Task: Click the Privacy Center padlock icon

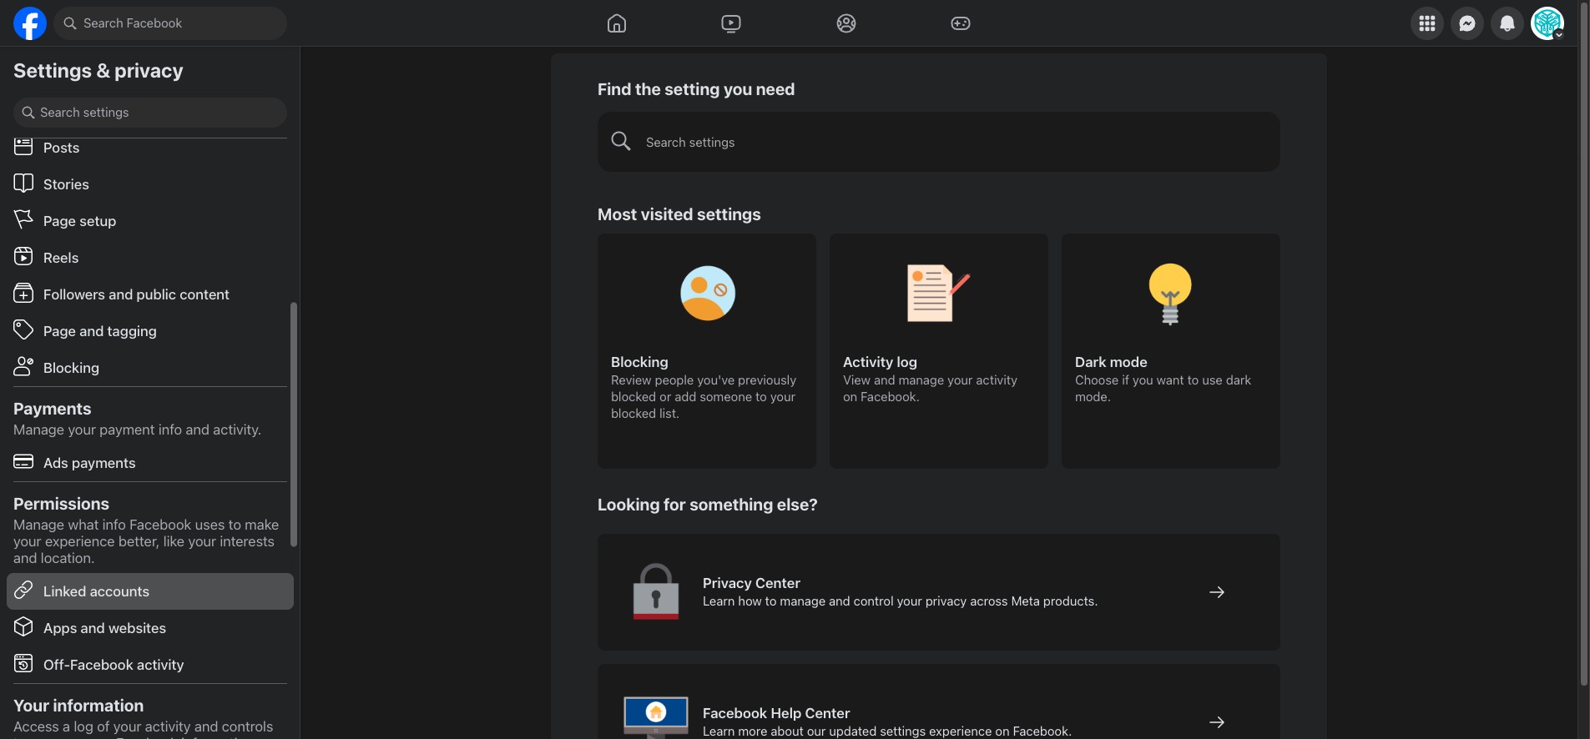Action: (x=656, y=591)
